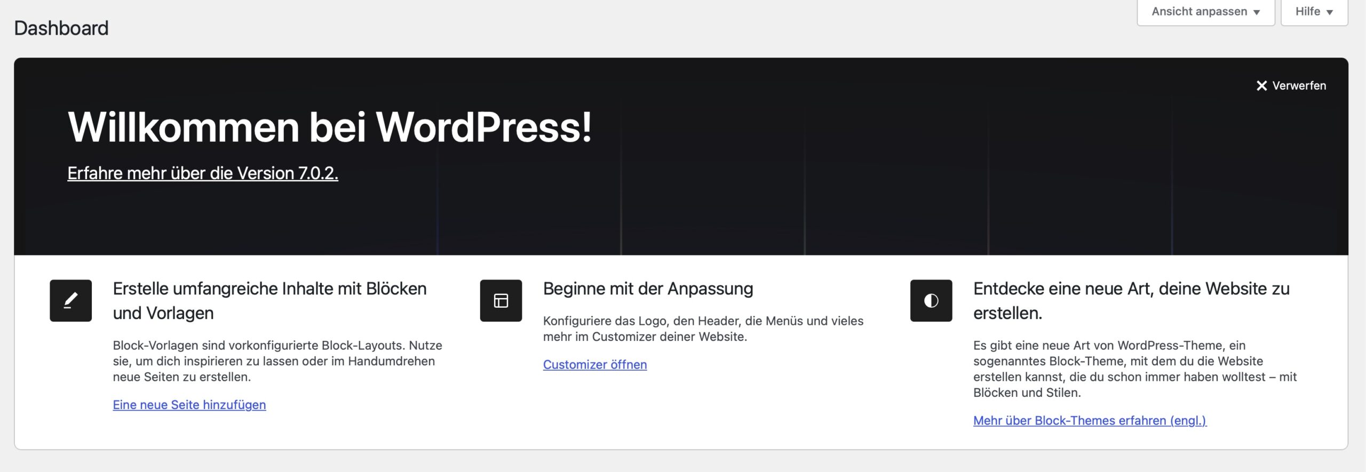Click the pencil edit icon
The image size is (1366, 472).
point(70,300)
